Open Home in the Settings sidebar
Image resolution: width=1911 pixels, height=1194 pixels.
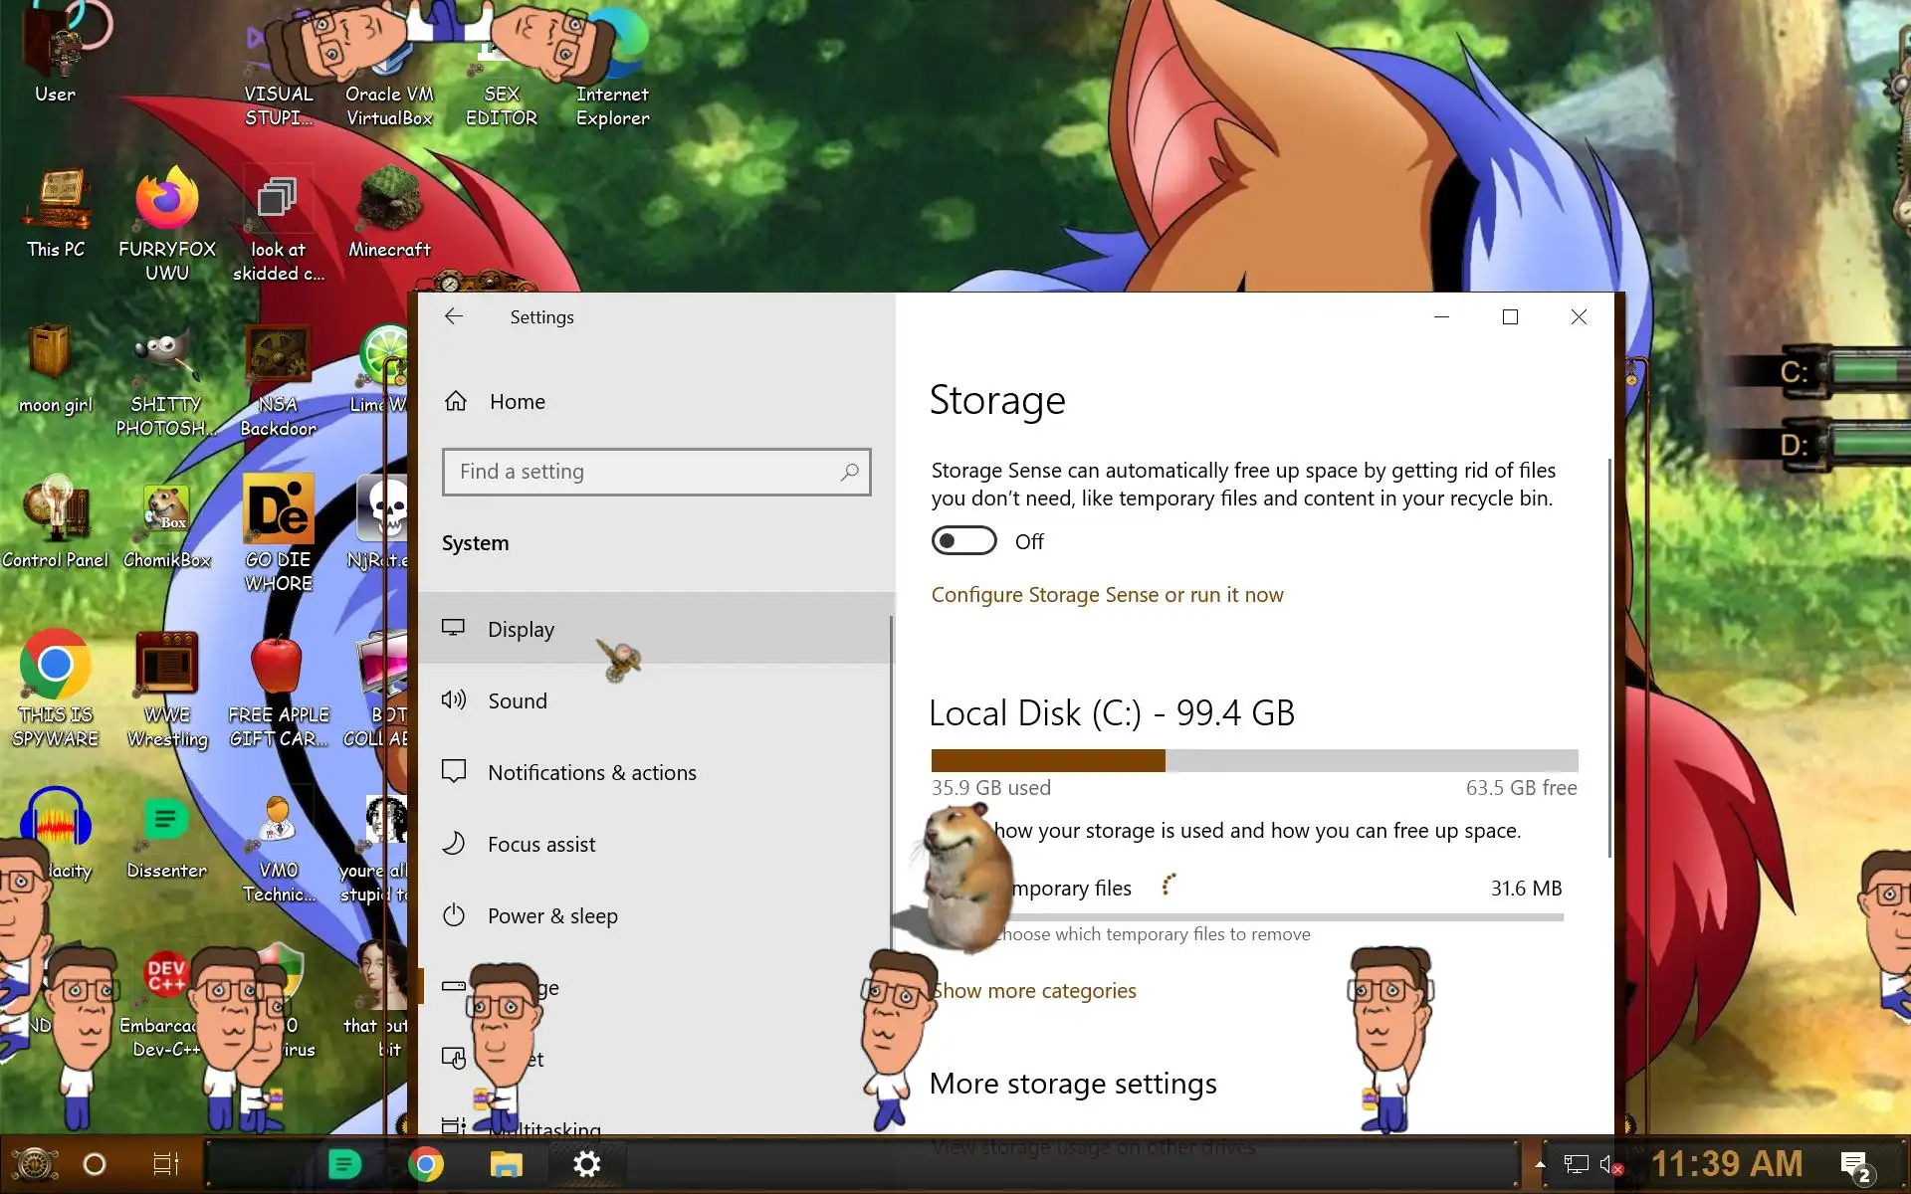pyautogui.click(x=517, y=402)
